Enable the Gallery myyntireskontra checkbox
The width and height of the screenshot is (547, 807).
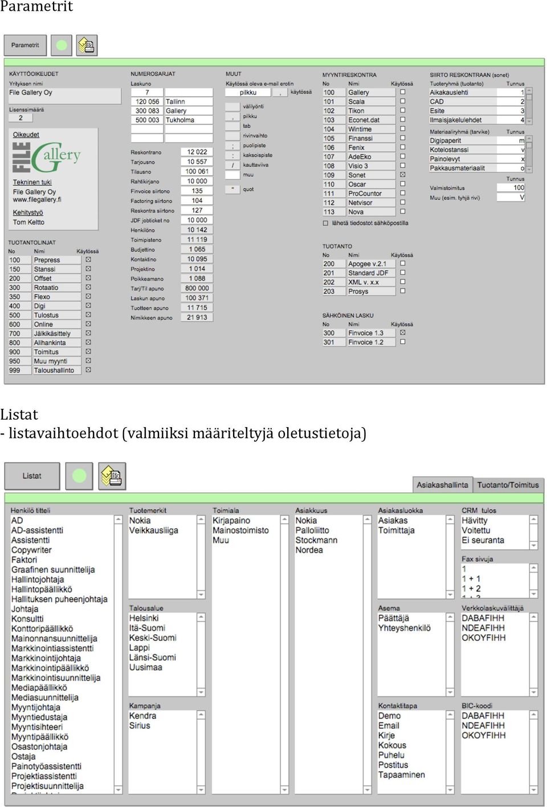(x=403, y=92)
